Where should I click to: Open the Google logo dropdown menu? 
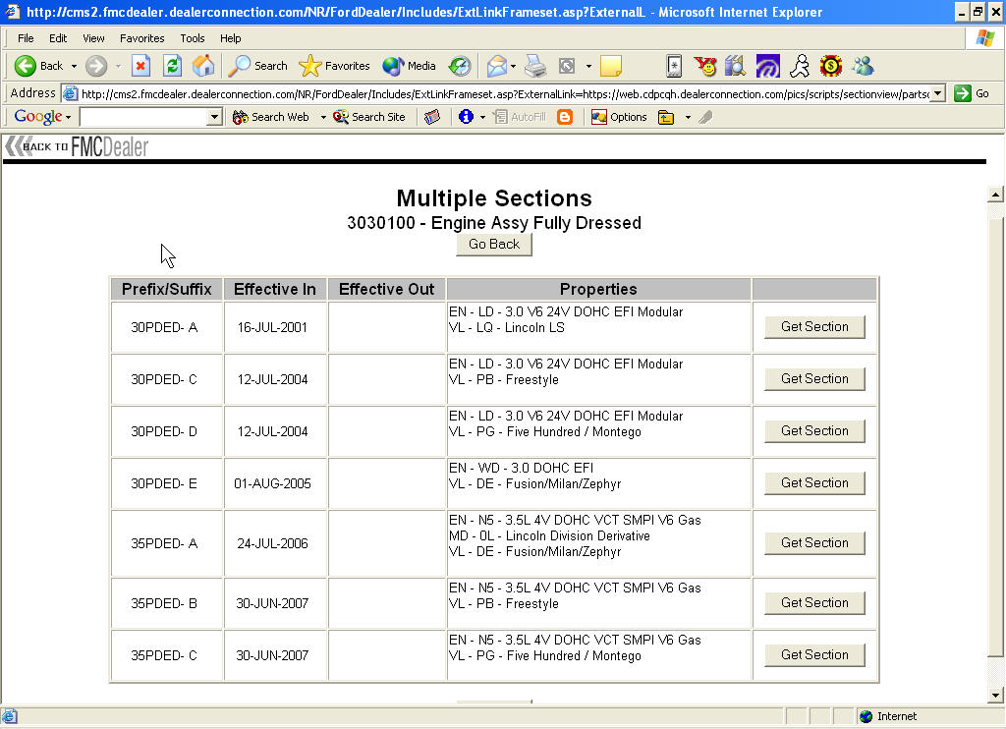tap(68, 116)
